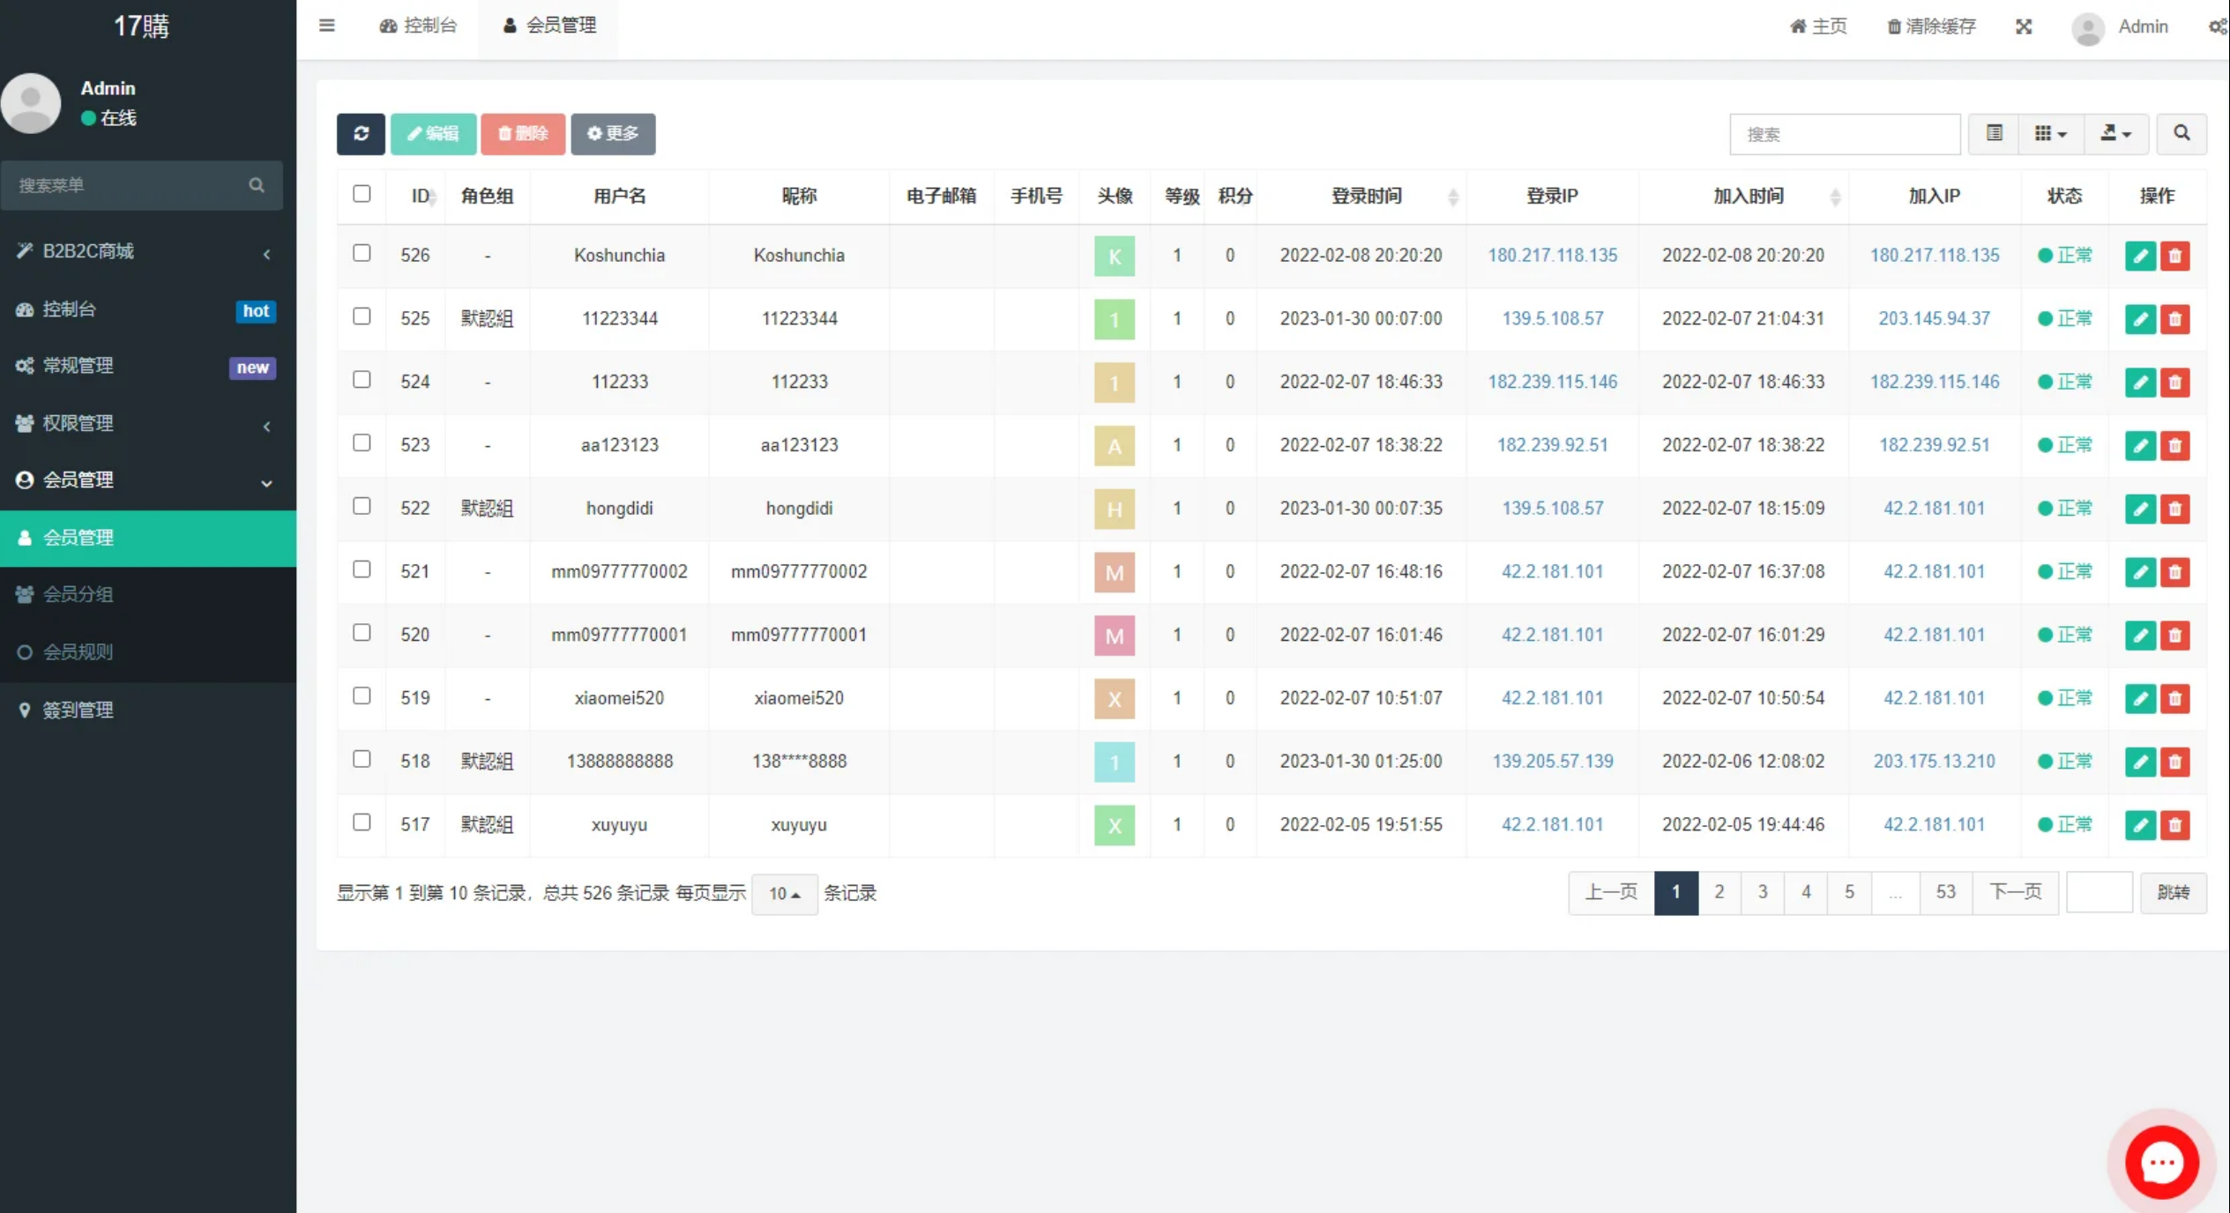The height and width of the screenshot is (1213, 2230).
Task: Click the hamburger menu toggle icon
Action: 326,26
